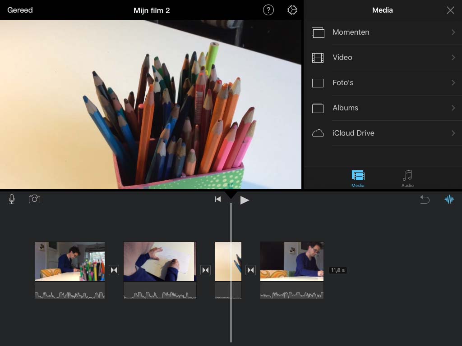Screen dimensions: 462x346
Task: Switch to the Media tab
Action: [x=358, y=178]
